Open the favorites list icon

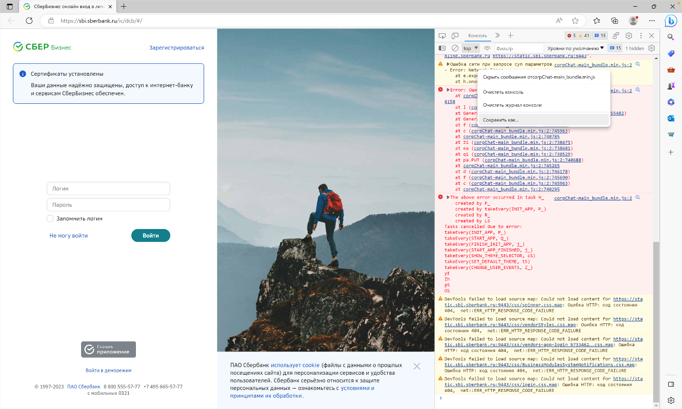click(597, 20)
